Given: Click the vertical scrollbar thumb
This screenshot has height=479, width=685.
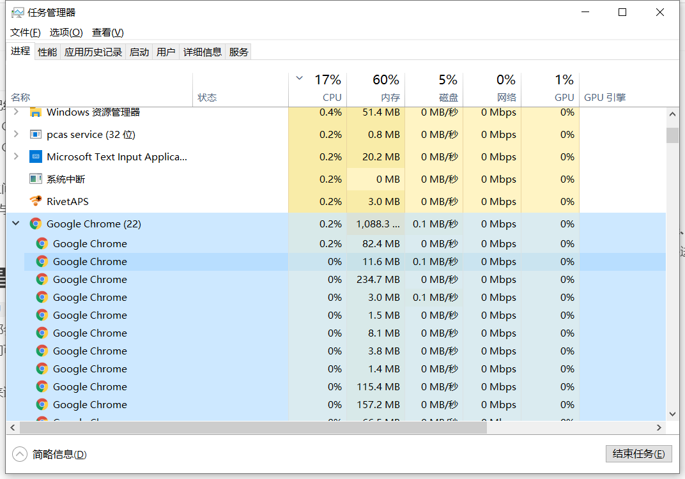Looking at the screenshot, I should coord(672,135).
